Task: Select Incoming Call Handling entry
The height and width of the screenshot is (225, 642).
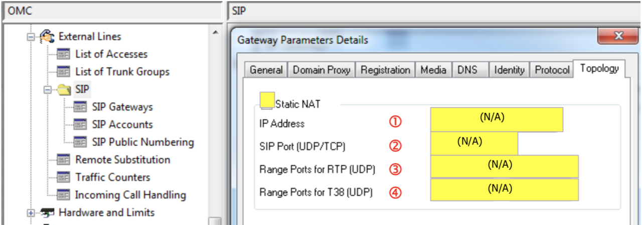Action: (x=130, y=195)
